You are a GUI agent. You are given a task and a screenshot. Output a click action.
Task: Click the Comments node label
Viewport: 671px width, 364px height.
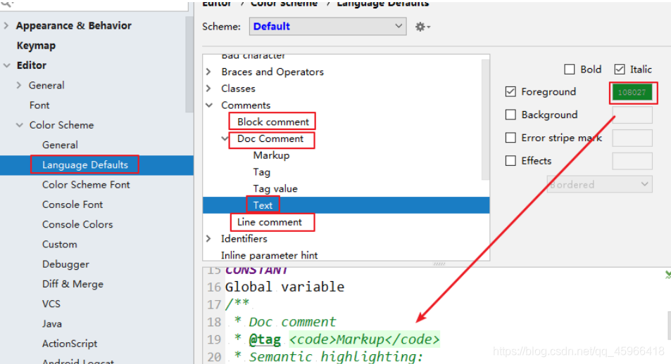(246, 105)
